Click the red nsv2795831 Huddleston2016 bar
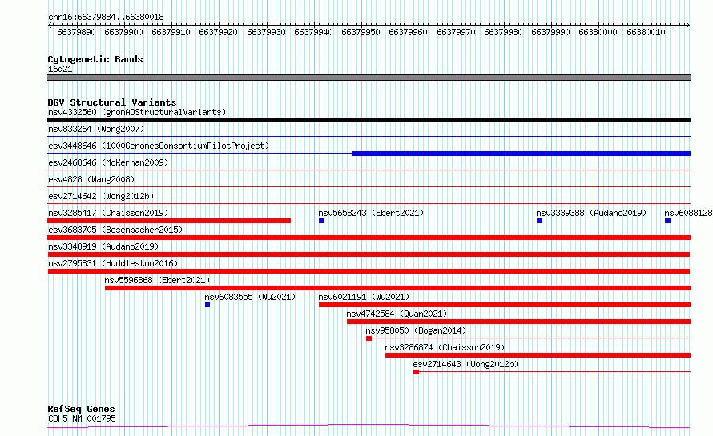 coord(369,271)
